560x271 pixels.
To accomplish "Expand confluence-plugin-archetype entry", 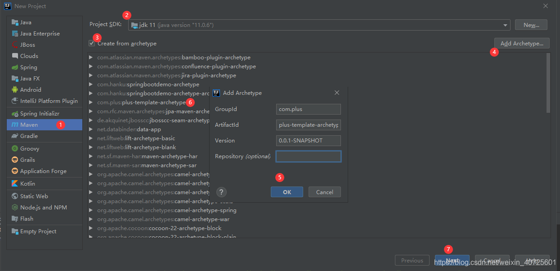I will (91, 67).
